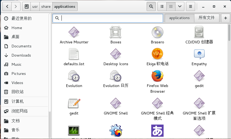Select the Brasero disc icon
Image resolution: width=231 pixels, height=139 pixels.
click(157, 32)
